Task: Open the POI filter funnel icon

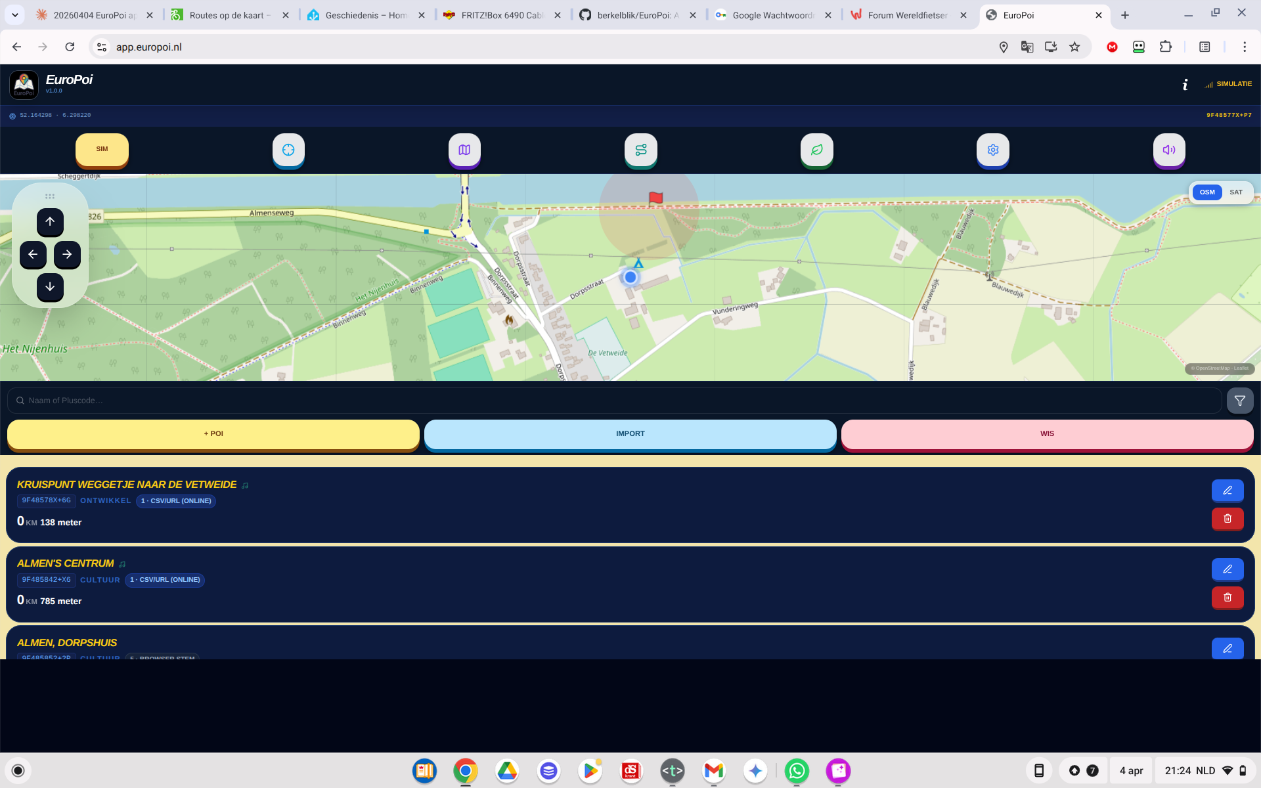Action: tap(1239, 401)
